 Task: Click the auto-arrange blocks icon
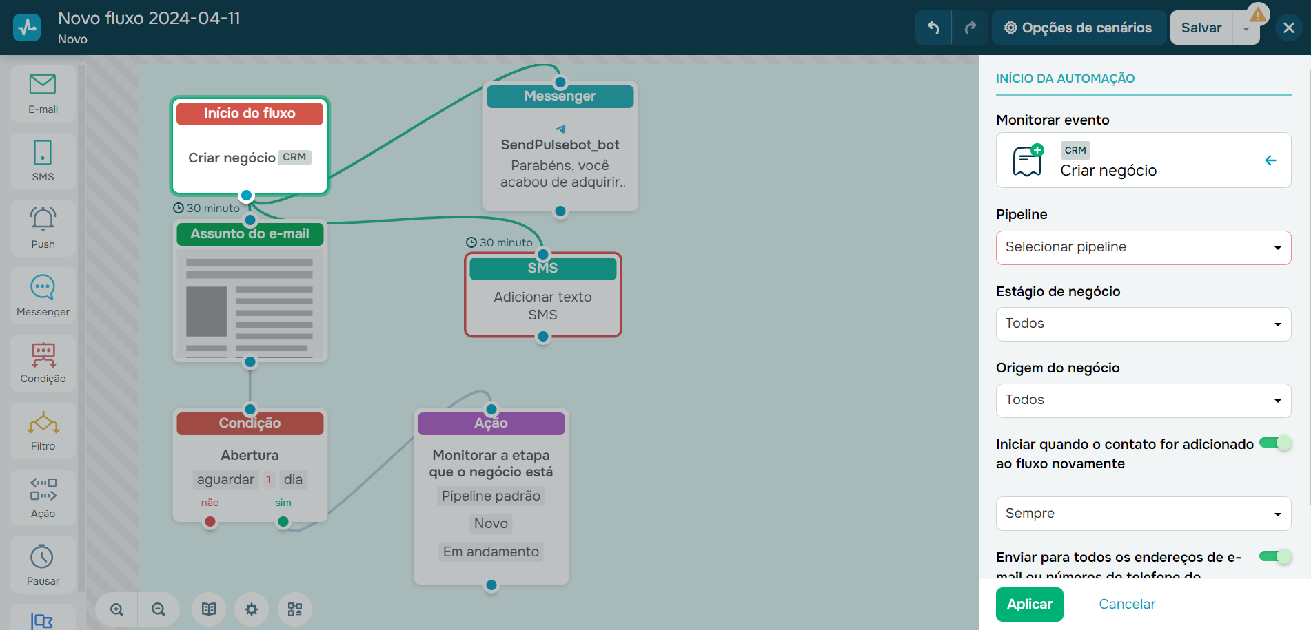(x=295, y=609)
